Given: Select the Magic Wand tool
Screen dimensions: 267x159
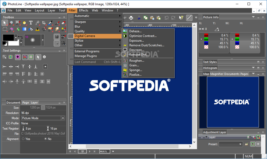Looking at the screenshot, I should (11, 29).
